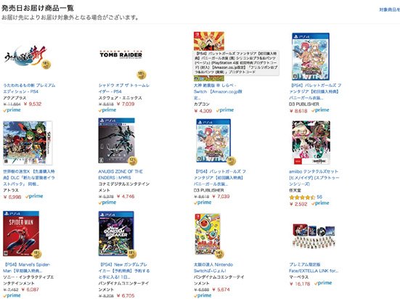Click the discount badge on the Tomb Raider item

[142, 75]
